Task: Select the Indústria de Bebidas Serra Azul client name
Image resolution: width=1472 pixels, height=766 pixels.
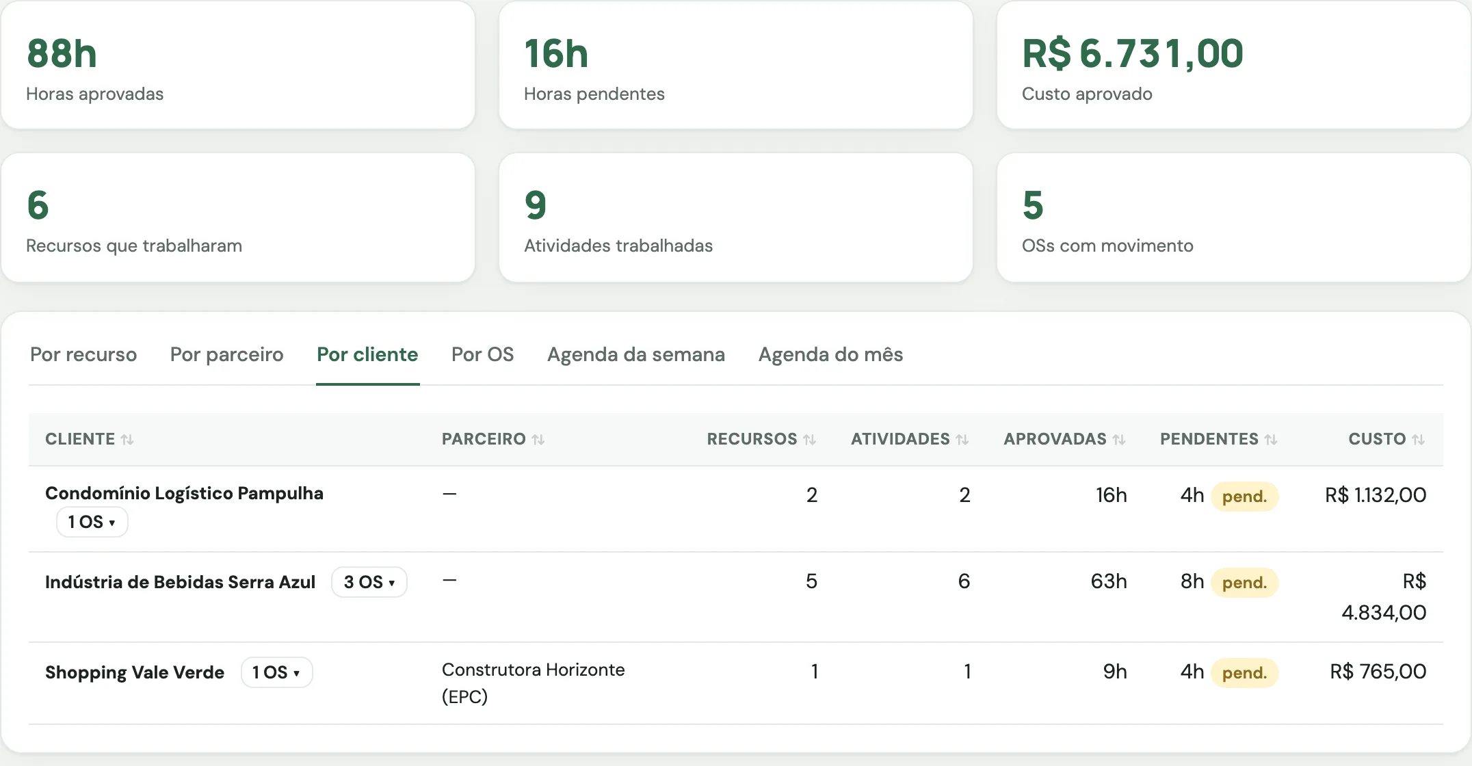Action: click(180, 582)
